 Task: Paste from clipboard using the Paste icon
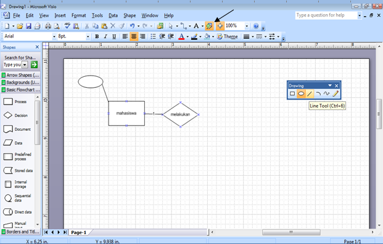coord(104,26)
